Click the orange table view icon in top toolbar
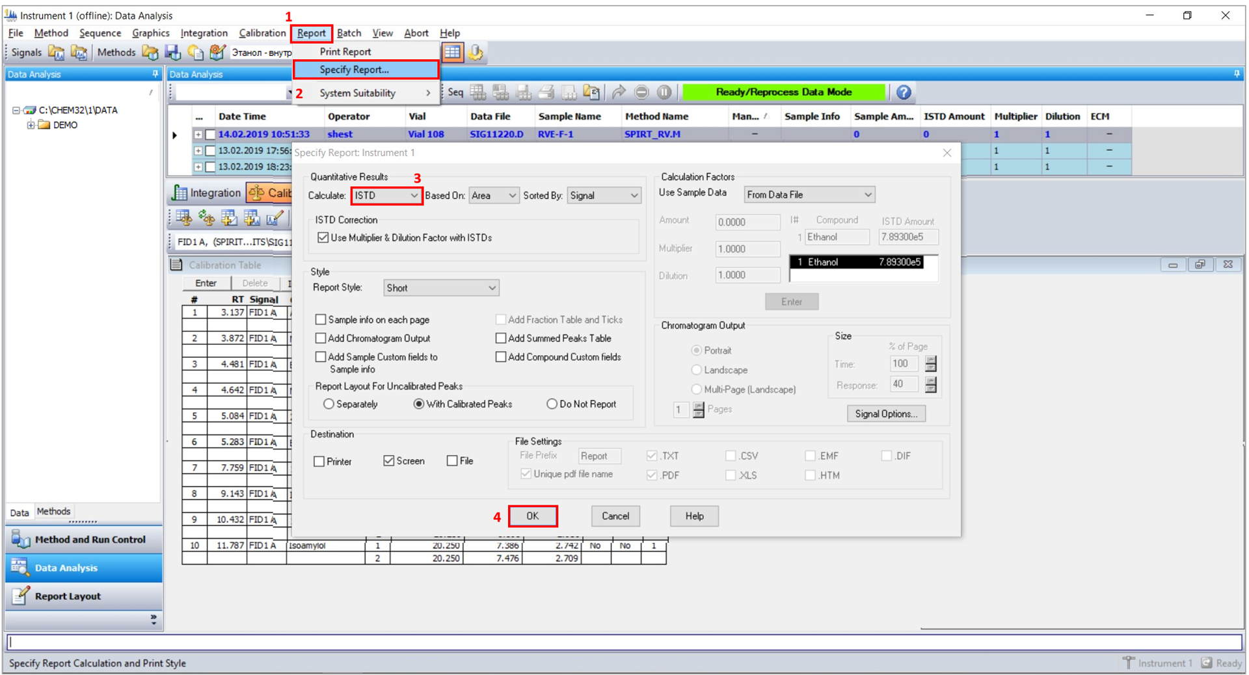1249x675 pixels. (x=453, y=53)
